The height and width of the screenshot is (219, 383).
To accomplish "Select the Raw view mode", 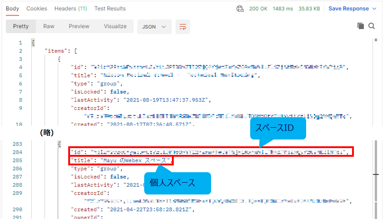I will (x=49, y=26).
